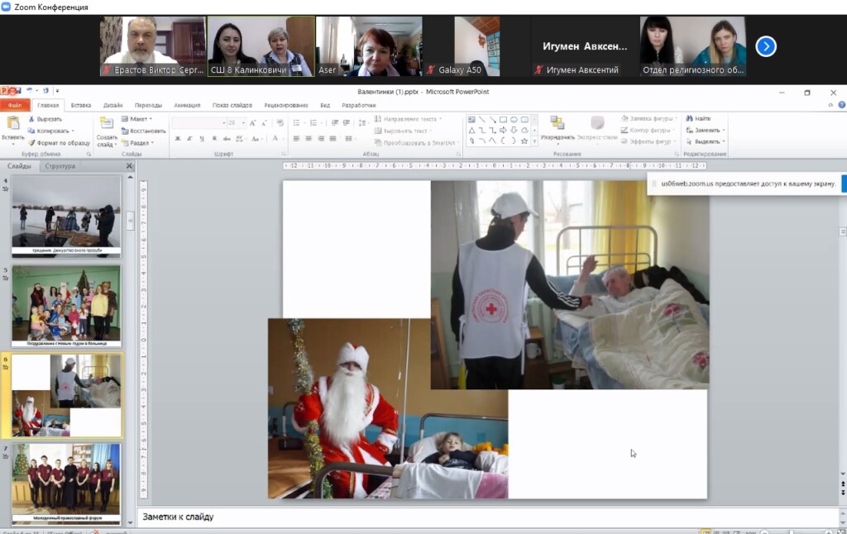The width and height of the screenshot is (847, 534).
Task: Select the cloud shape in shapes gallery
Action: 524,130
